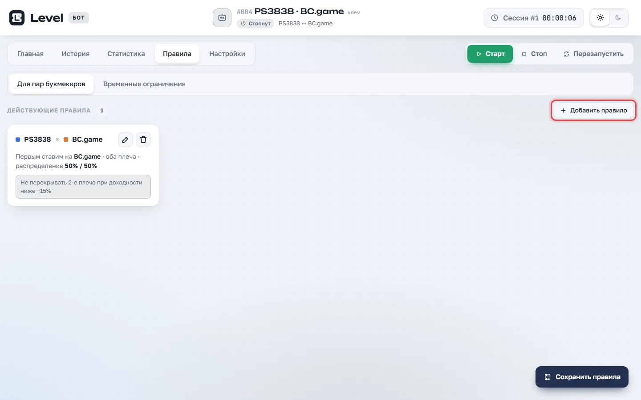This screenshot has height=400, width=641.
Task: Restart the bot via Перезапустить
Action: click(593, 54)
